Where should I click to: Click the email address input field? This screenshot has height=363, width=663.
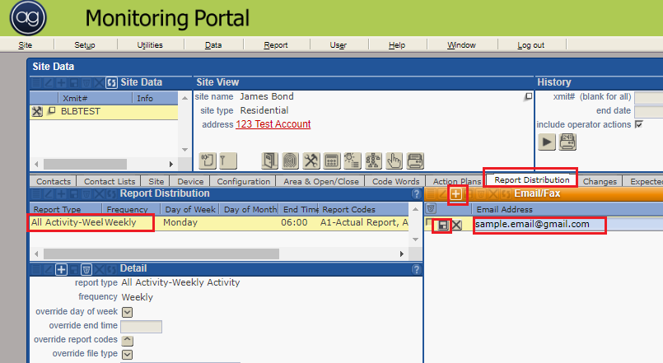pos(539,225)
